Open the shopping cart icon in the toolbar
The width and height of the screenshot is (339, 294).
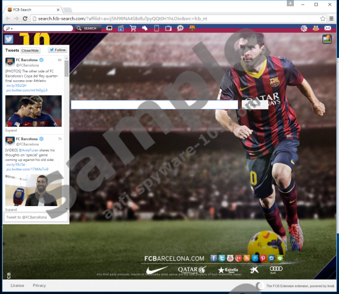[133, 28]
